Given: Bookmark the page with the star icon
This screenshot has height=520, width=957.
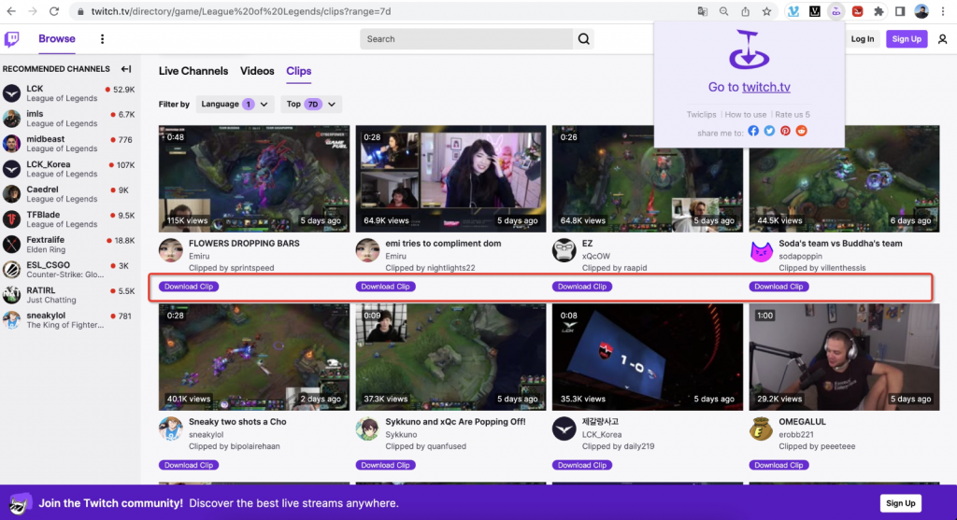Looking at the screenshot, I should pos(766,11).
